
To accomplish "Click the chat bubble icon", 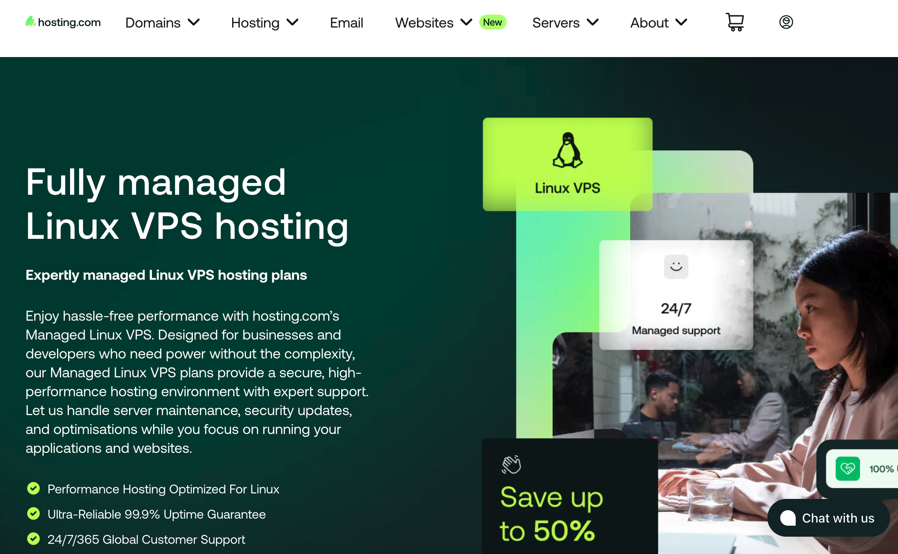I will coord(788,518).
